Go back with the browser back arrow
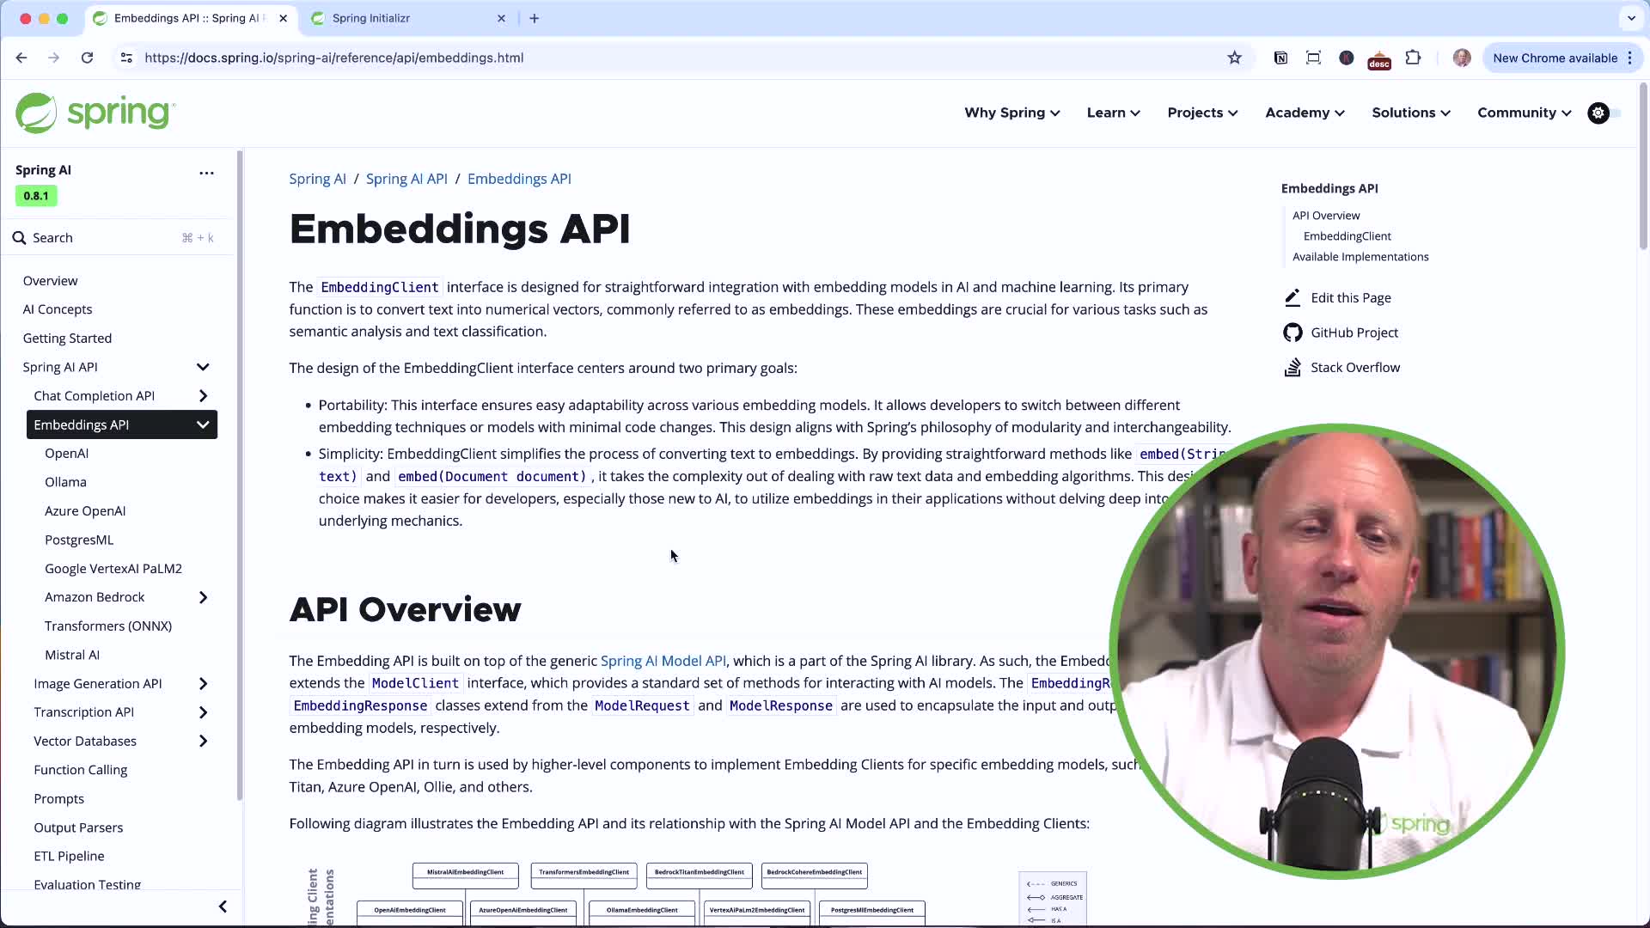This screenshot has width=1650, height=928. (x=21, y=58)
